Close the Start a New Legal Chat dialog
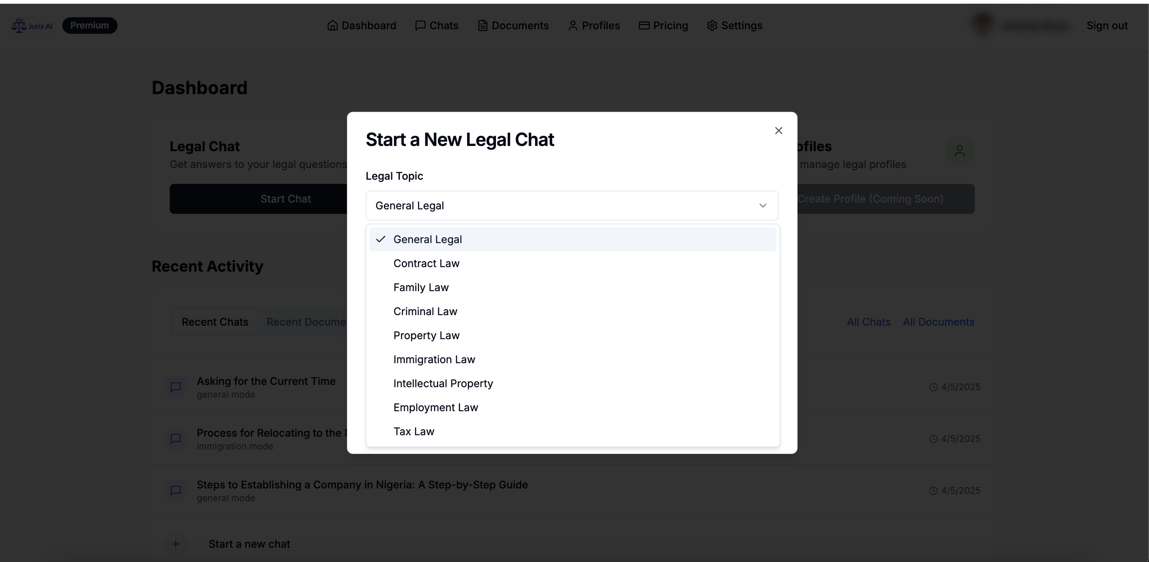1149x562 pixels. tap(778, 131)
